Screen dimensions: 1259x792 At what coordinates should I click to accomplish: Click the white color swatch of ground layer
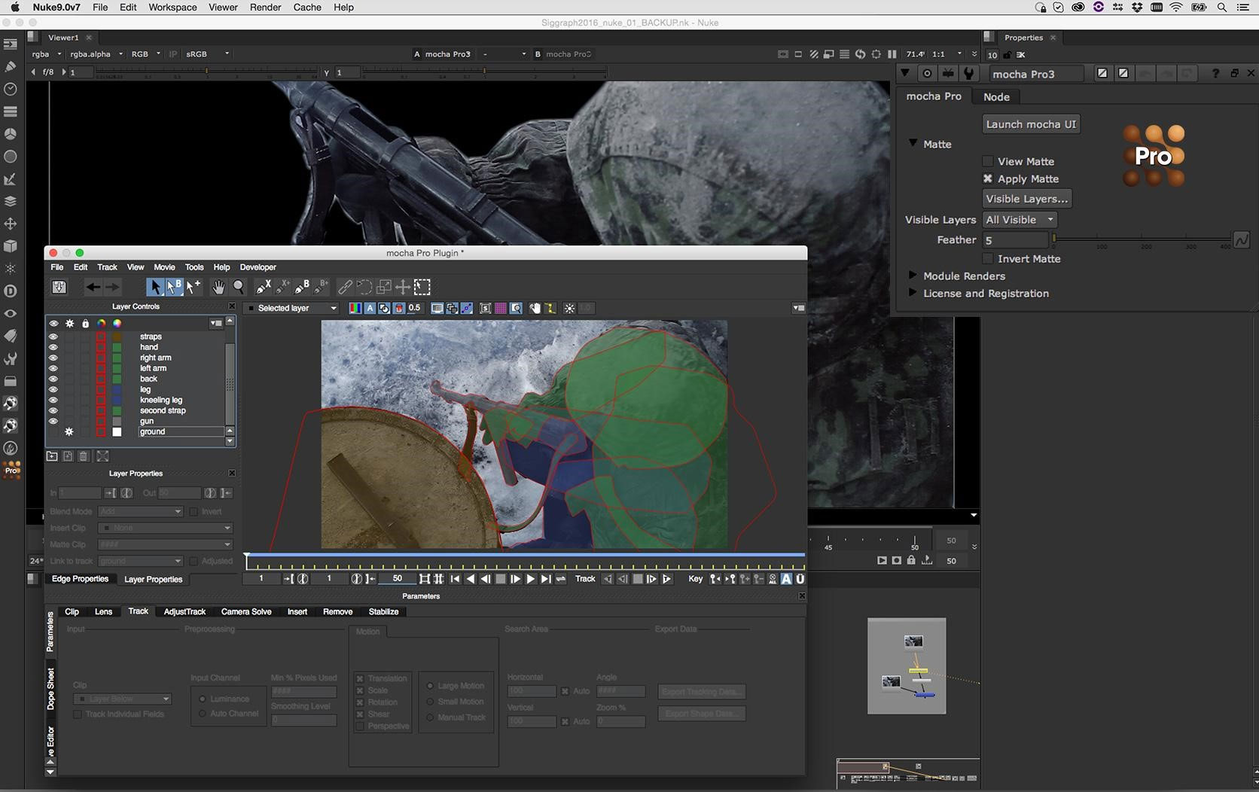pyautogui.click(x=117, y=431)
